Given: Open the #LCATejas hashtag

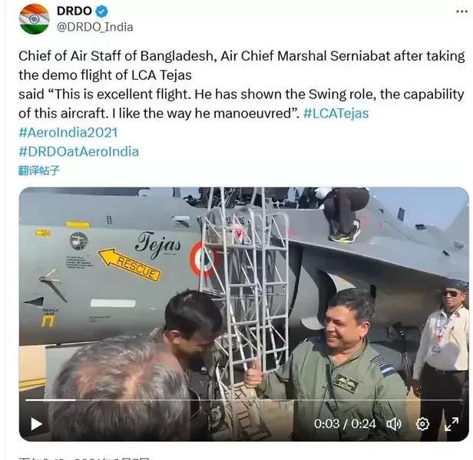Looking at the screenshot, I should click(x=336, y=114).
